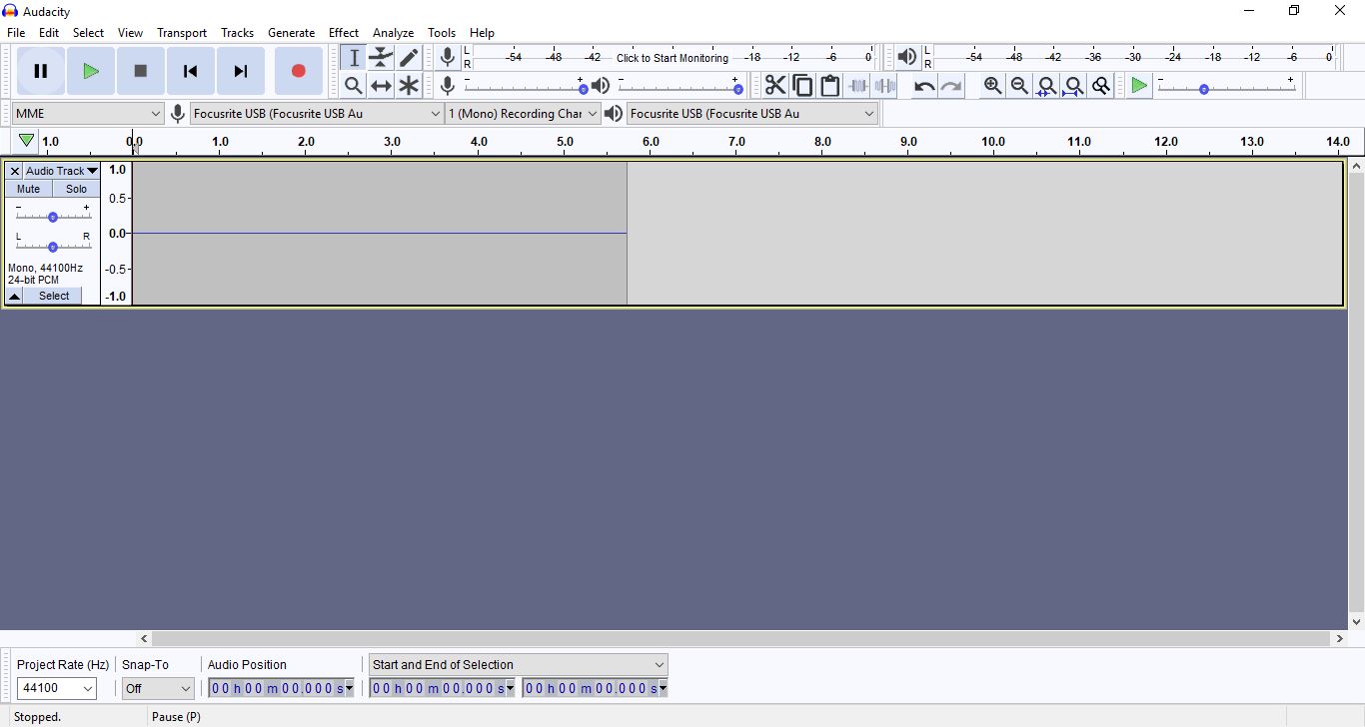Open the MME audio host dropdown
This screenshot has height=727, width=1365.
[87, 114]
